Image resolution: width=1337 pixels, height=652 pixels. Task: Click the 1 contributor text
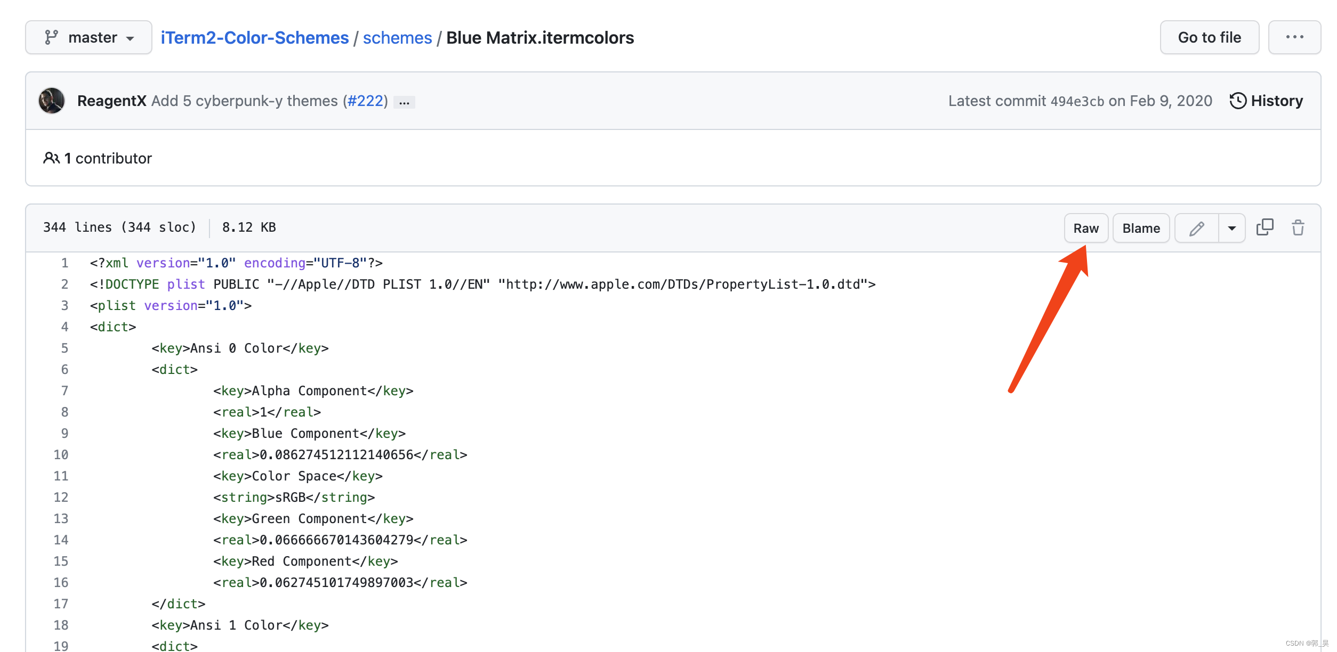click(108, 158)
